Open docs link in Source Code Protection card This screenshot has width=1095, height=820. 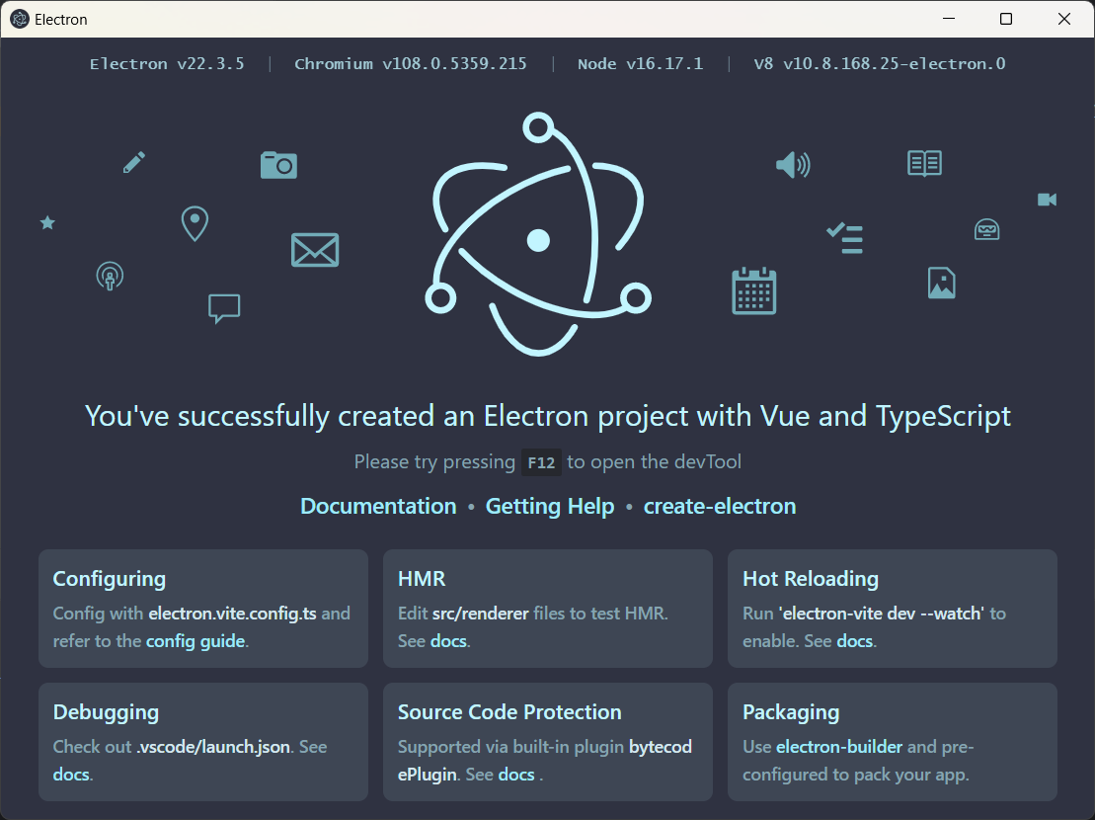point(516,774)
